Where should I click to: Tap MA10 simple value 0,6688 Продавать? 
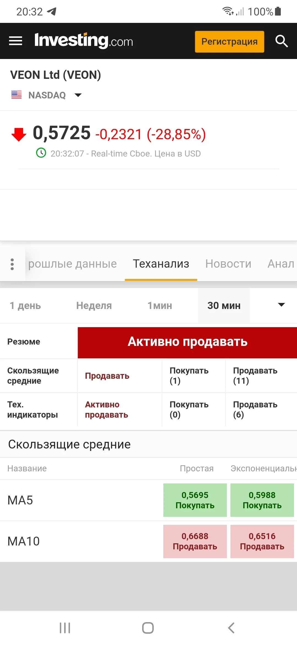point(195,541)
